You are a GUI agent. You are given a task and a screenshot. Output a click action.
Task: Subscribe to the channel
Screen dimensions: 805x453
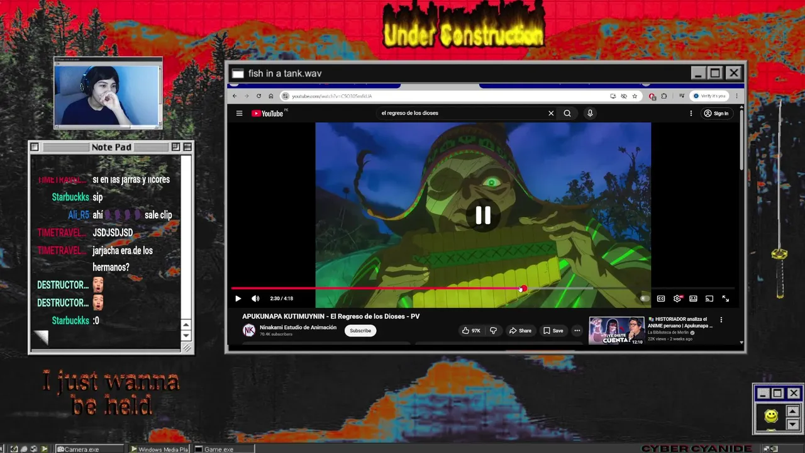point(360,330)
